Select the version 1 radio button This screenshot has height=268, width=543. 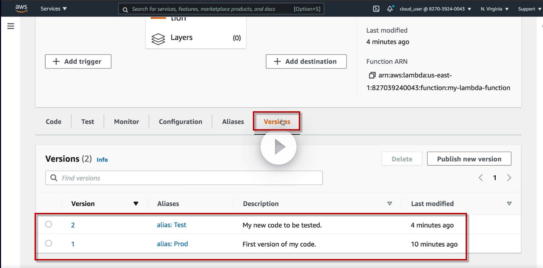[x=49, y=243]
